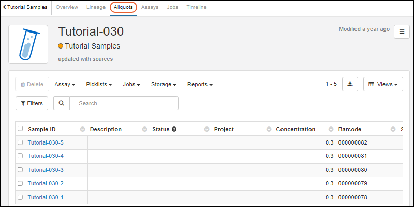Viewport: 414px width, 207px height.
Task: Check the box for Tutorial-030-5
Action: (20, 142)
